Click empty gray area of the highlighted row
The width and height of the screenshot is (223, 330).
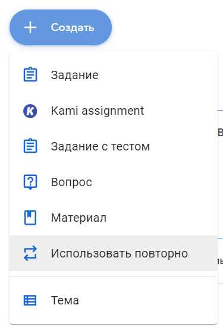point(202,253)
